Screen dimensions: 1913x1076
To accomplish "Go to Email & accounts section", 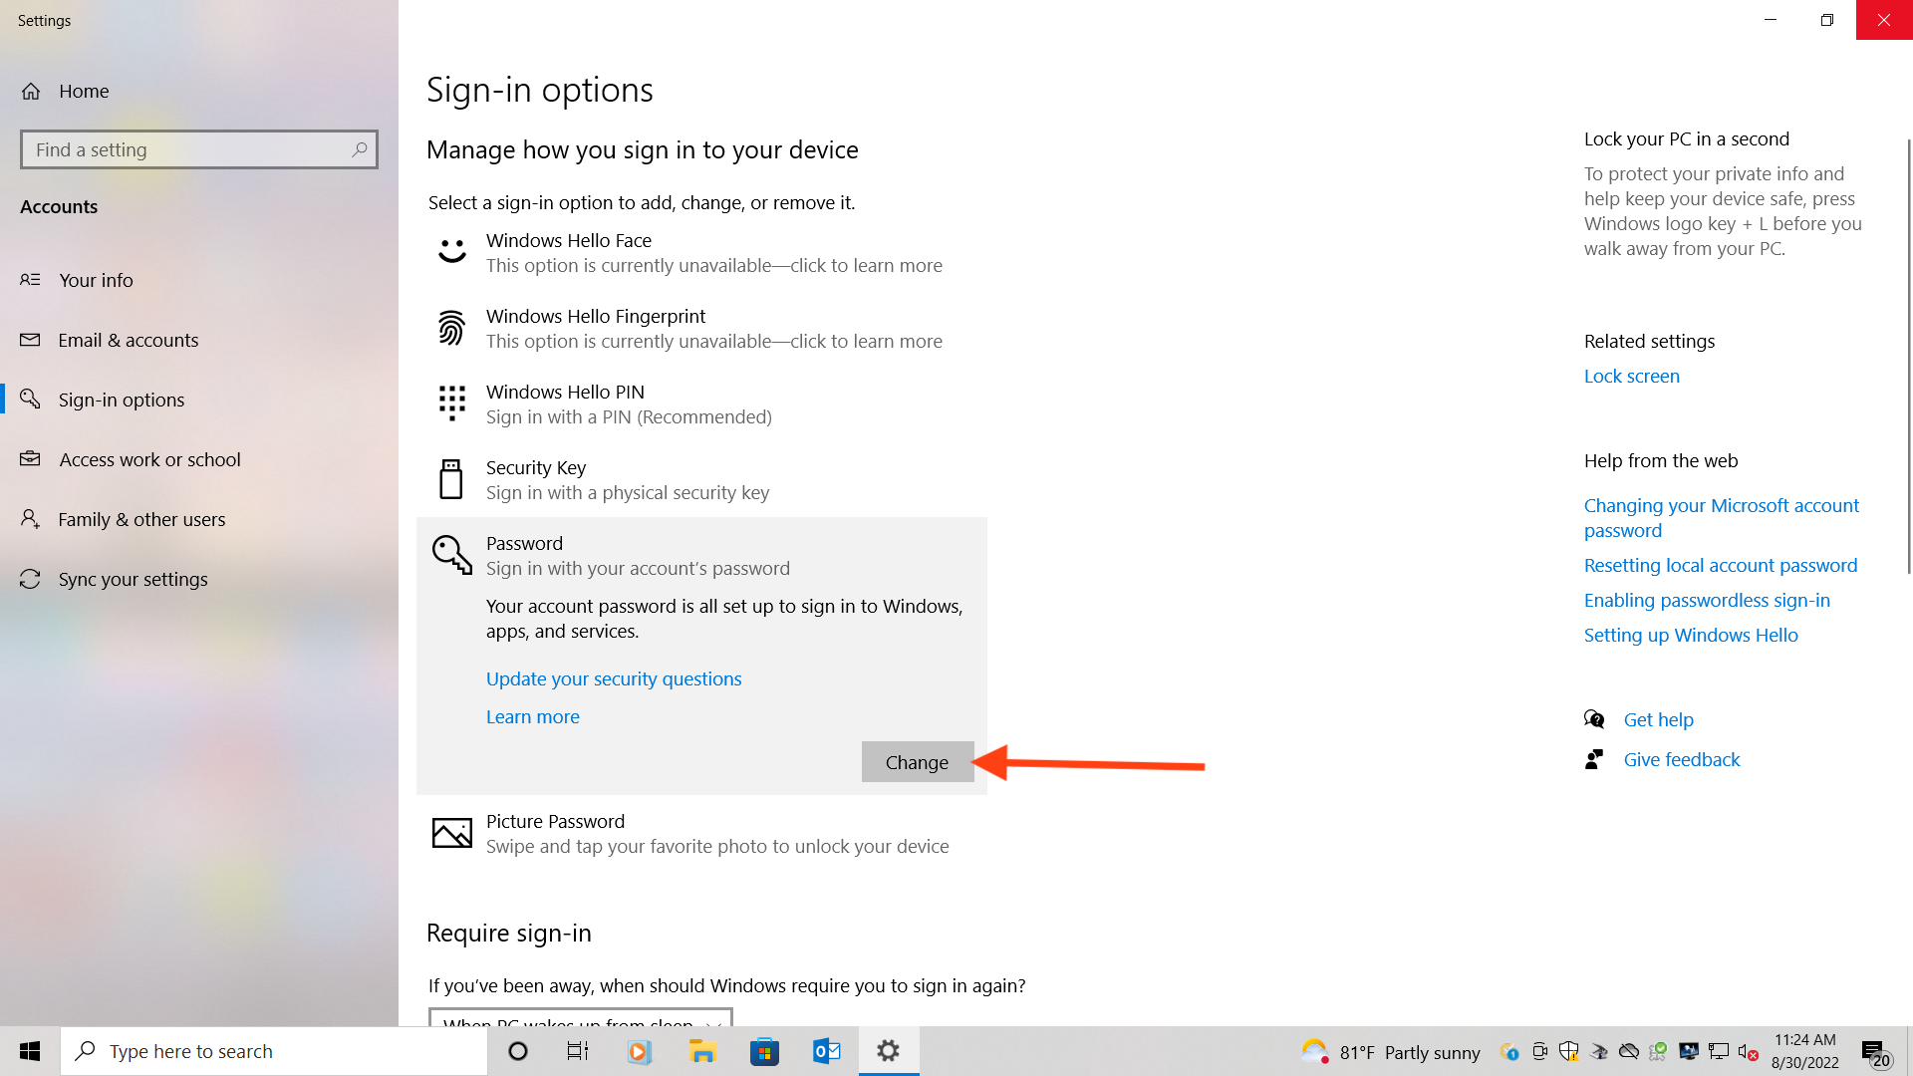I will pyautogui.click(x=199, y=340).
